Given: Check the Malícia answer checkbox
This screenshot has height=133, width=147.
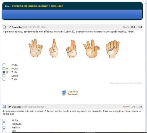Looking at the screenshot, I should coord(4,127).
